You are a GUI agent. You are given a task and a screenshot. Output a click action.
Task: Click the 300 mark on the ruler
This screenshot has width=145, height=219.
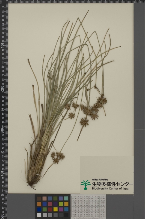pos(2,131)
